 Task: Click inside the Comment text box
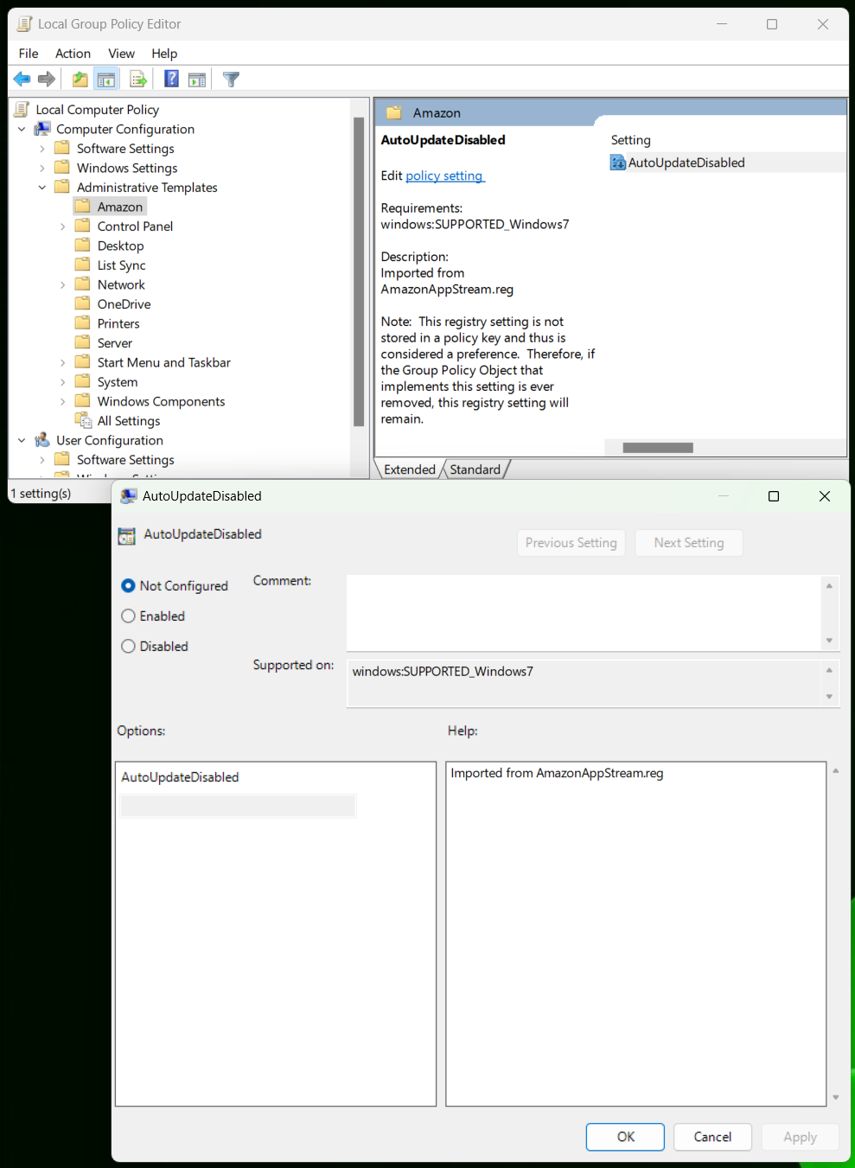(x=584, y=612)
